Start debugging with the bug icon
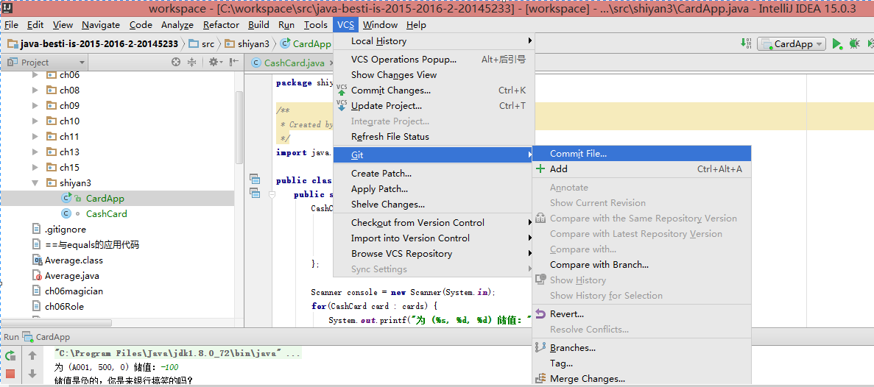Screen dimensions: 874x387 853,43
